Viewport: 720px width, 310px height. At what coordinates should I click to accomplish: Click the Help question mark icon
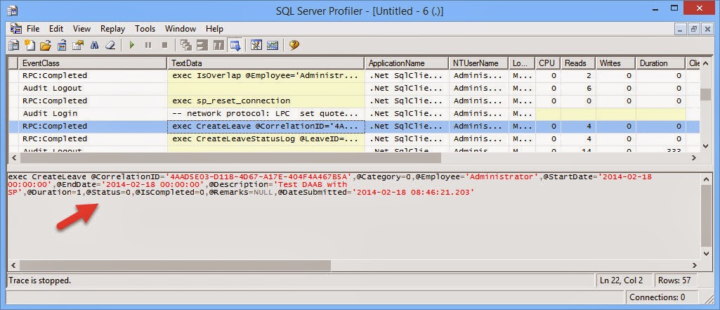pyautogui.click(x=294, y=45)
